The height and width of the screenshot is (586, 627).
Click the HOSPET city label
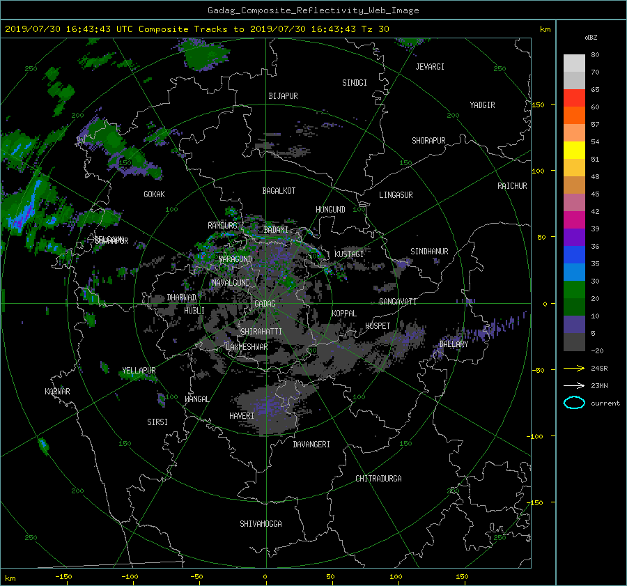378,326
